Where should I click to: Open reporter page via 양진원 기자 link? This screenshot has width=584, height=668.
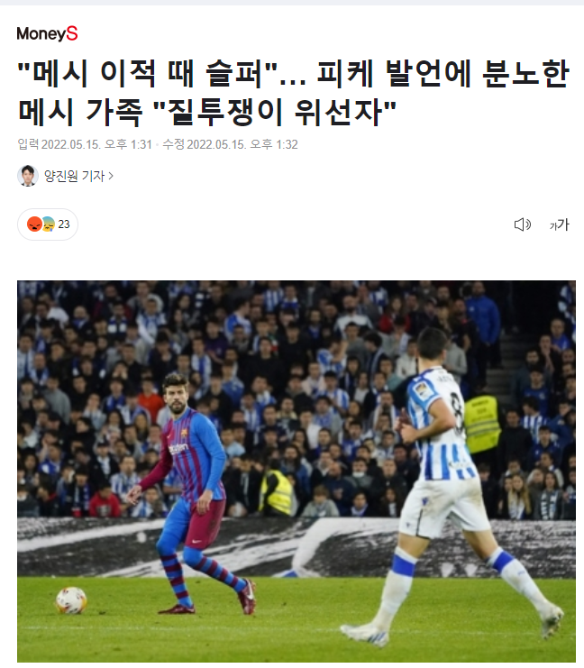click(75, 176)
